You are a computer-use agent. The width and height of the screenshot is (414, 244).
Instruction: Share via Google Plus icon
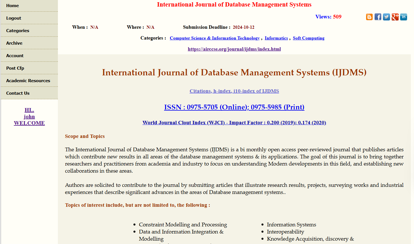pyautogui.click(x=395, y=17)
